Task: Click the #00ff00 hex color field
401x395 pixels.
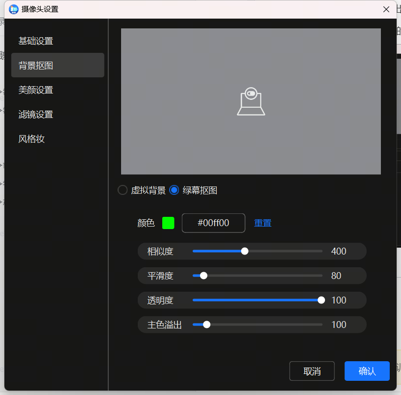Action: [x=213, y=223]
